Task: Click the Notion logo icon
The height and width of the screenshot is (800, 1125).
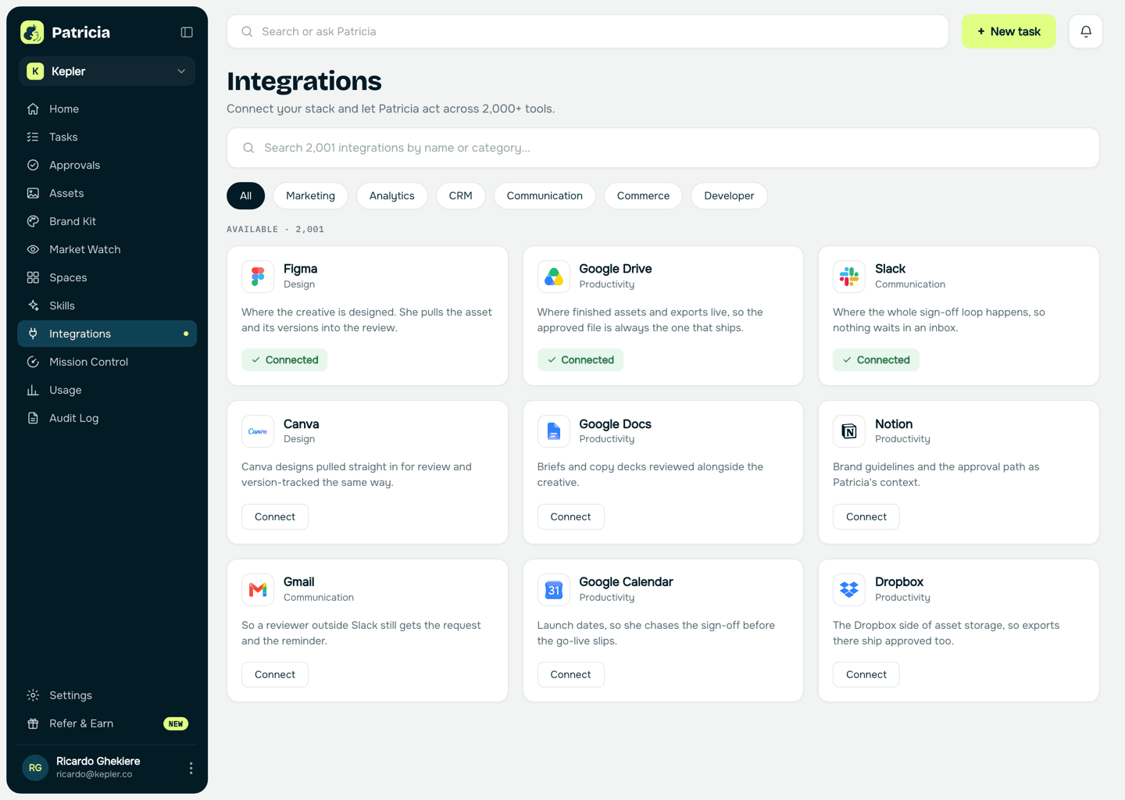Action: click(849, 431)
